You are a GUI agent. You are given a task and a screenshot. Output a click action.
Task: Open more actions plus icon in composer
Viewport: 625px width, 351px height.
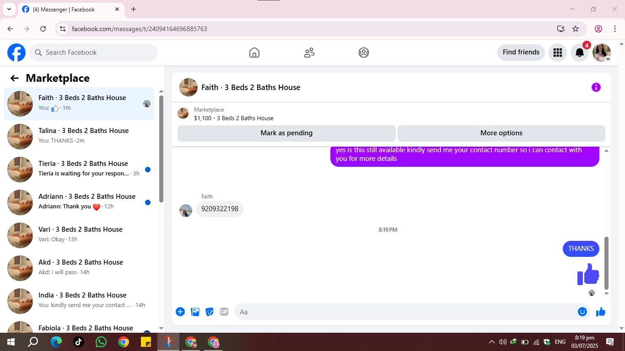(180, 312)
